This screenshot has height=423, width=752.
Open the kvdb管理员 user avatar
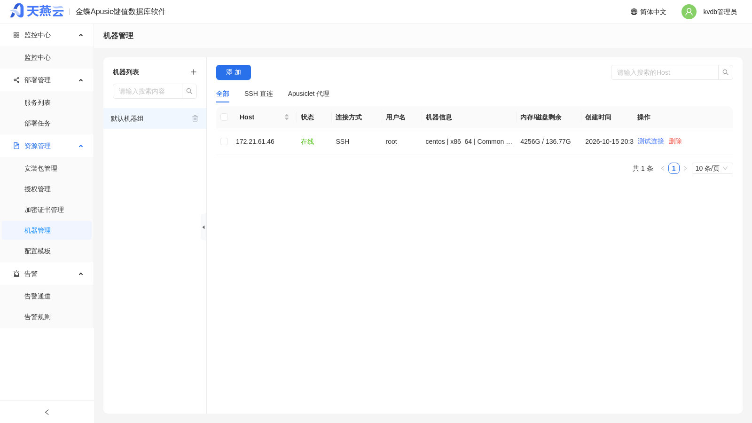pyautogui.click(x=689, y=12)
